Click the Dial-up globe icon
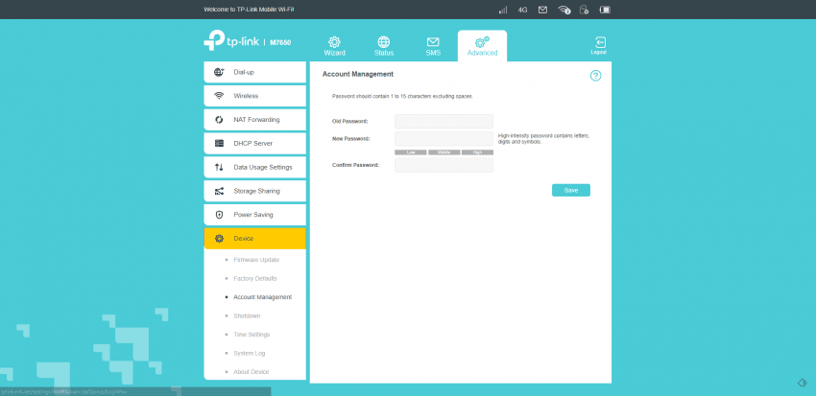The width and height of the screenshot is (816, 396). click(219, 72)
